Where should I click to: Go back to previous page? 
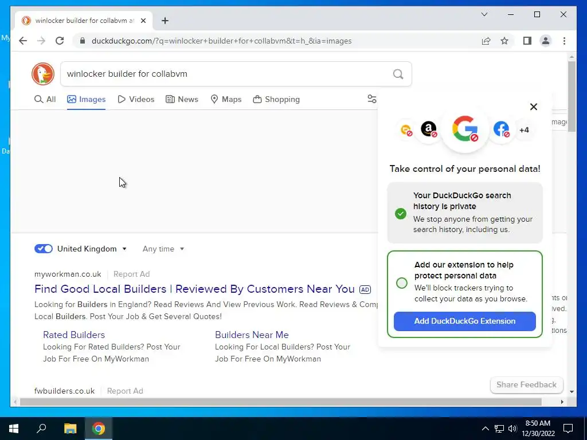pos(23,41)
